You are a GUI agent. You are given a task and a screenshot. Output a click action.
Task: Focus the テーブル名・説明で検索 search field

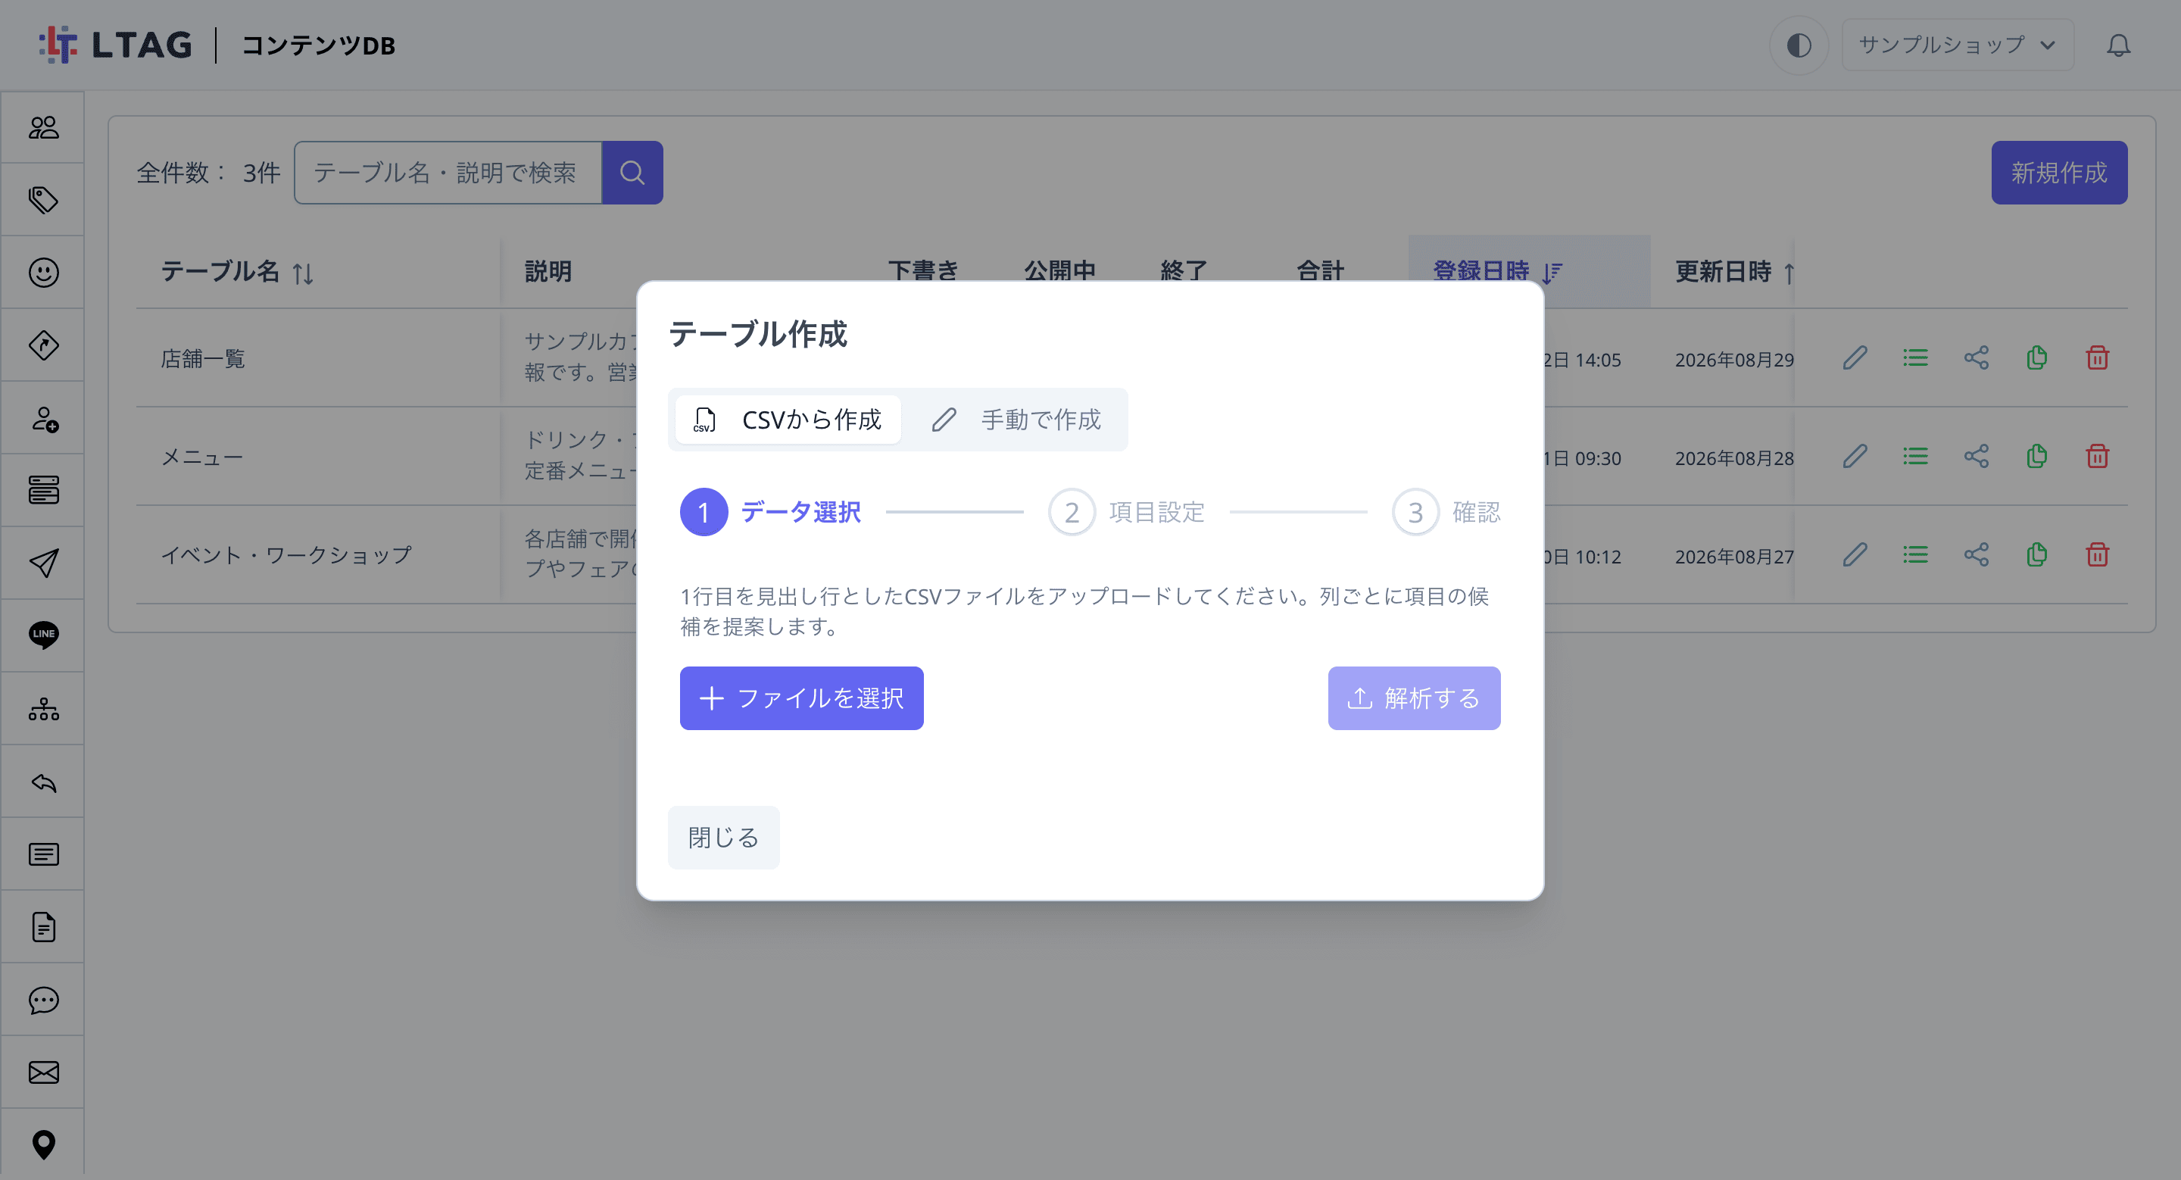[448, 173]
